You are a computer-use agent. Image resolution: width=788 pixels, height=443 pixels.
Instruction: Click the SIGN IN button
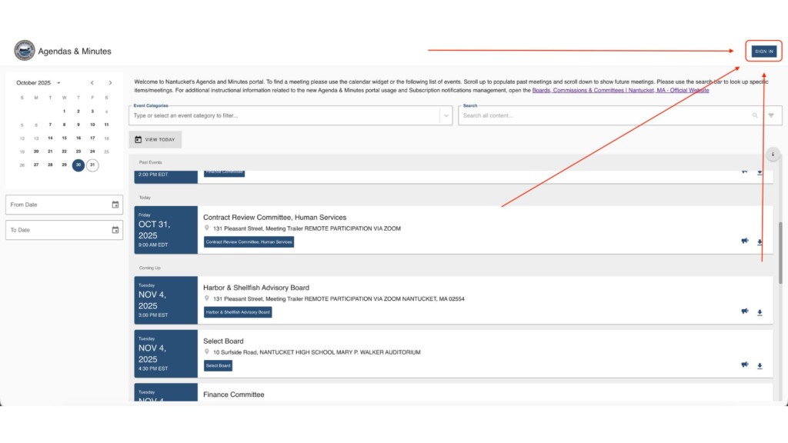click(x=763, y=50)
